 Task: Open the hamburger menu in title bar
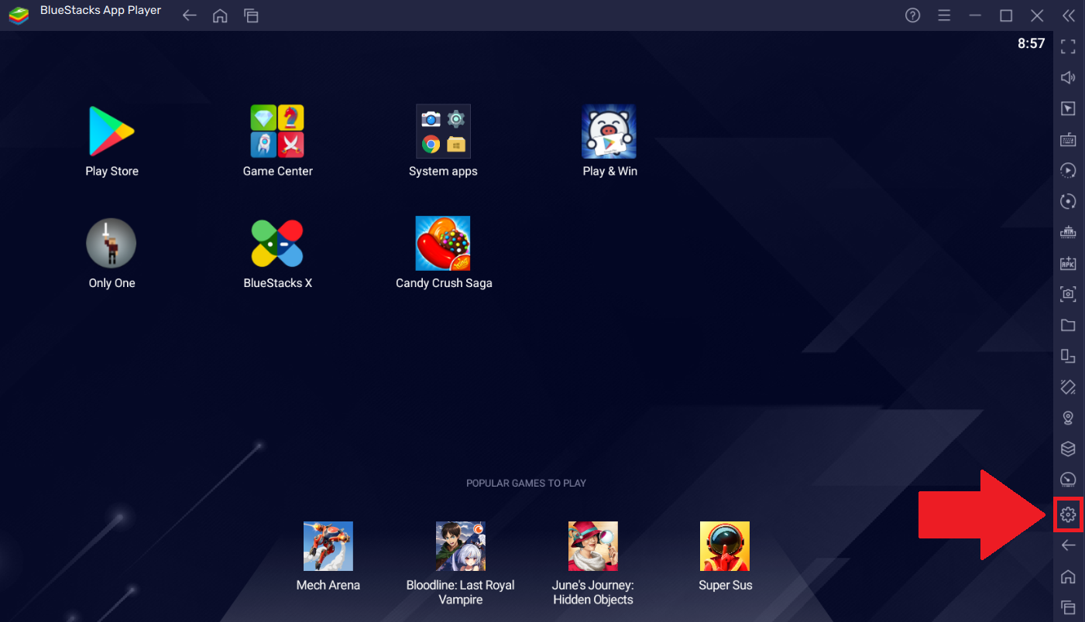click(x=944, y=15)
